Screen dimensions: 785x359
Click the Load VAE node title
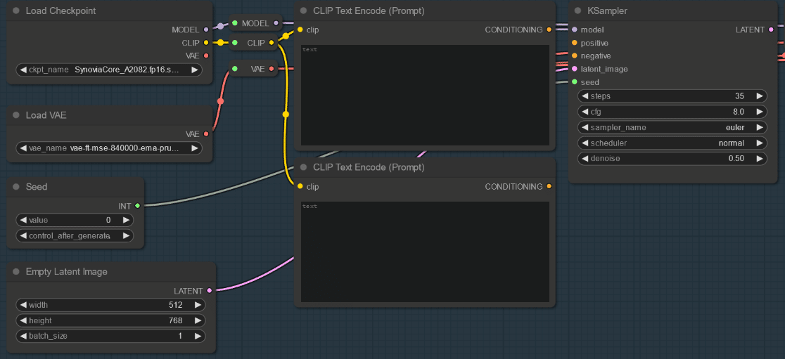tap(46, 115)
